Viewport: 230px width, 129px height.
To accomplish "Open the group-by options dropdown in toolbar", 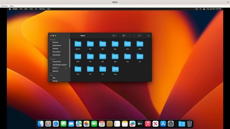I will click(124, 36).
